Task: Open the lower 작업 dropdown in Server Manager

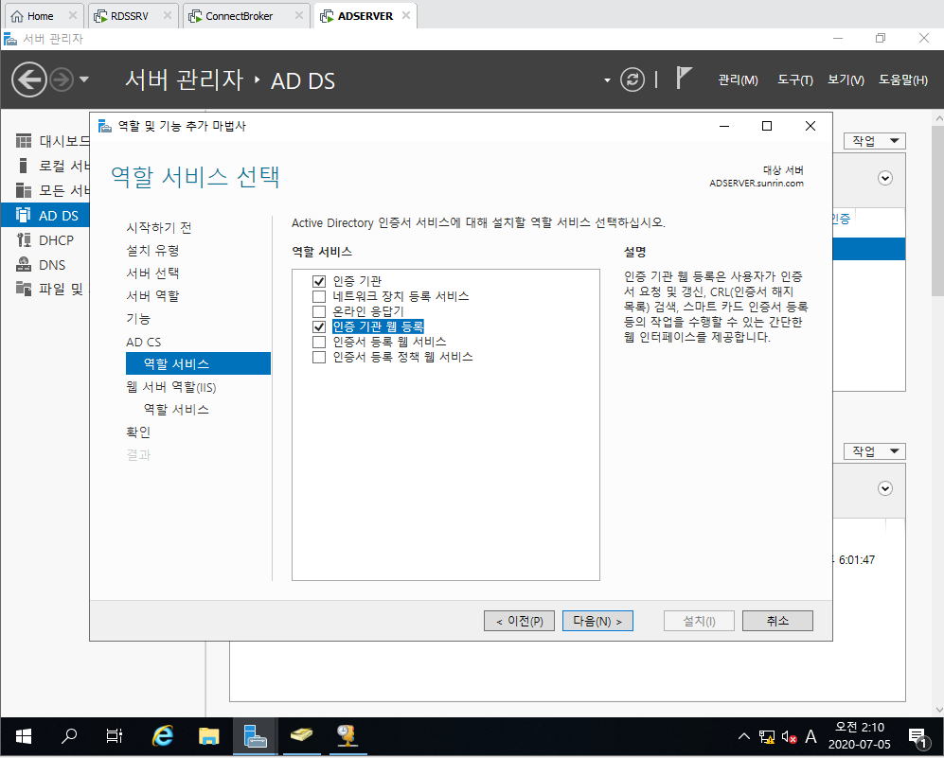Action: tap(875, 451)
